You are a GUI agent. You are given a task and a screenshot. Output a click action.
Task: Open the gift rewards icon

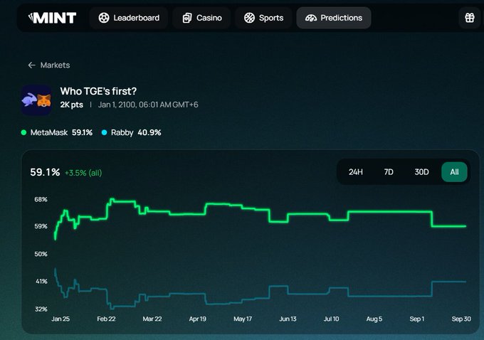[x=470, y=18]
